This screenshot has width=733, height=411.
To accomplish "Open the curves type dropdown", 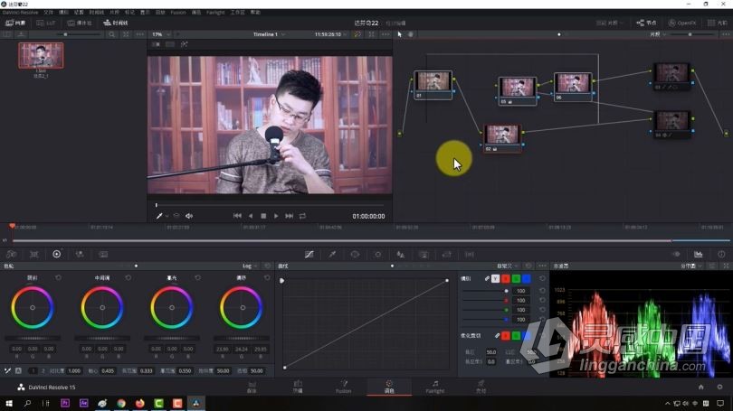I will click(507, 266).
